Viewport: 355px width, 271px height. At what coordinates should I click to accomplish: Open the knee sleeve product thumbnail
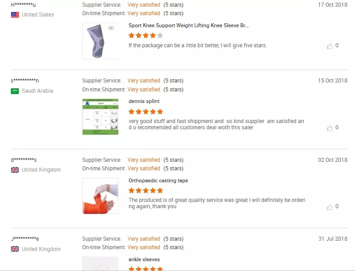[x=100, y=41]
